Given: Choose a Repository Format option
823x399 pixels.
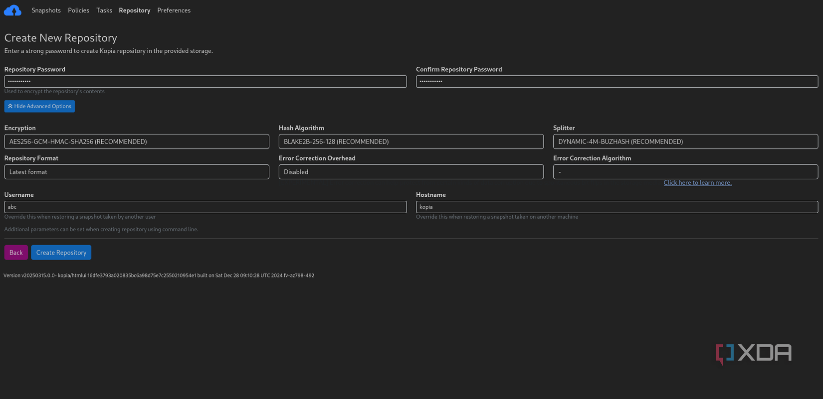Looking at the screenshot, I should [x=137, y=172].
